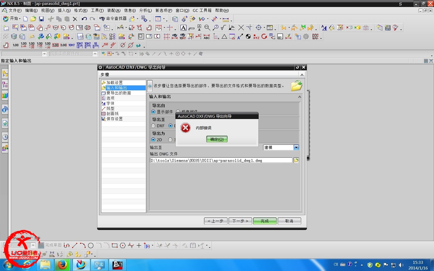This screenshot has width=434, height=271.
Task: Click the target centerline crosshair icon
Action: click(258, 28)
